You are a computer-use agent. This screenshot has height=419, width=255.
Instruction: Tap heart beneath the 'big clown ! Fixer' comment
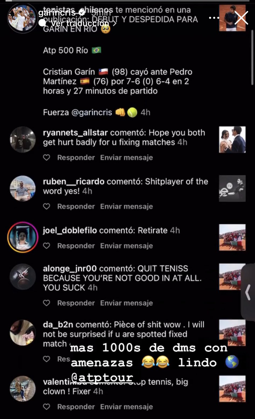(47, 406)
